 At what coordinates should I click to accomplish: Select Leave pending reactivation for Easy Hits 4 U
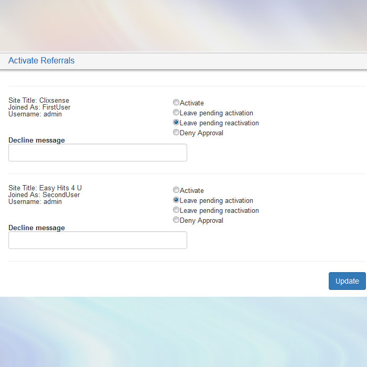[x=176, y=210]
